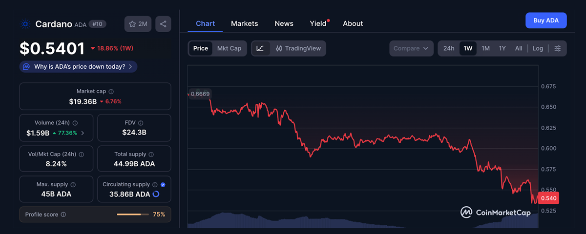Open chart settings sliders icon
The image size is (586, 234).
click(557, 48)
